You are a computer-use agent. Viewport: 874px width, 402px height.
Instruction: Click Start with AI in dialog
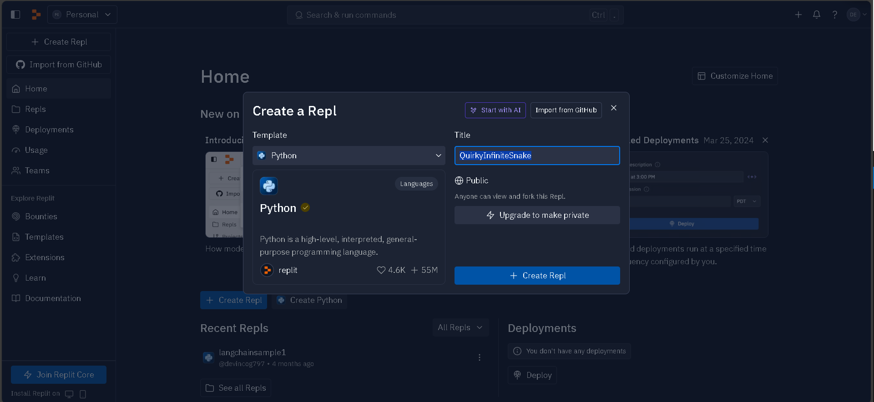(495, 110)
